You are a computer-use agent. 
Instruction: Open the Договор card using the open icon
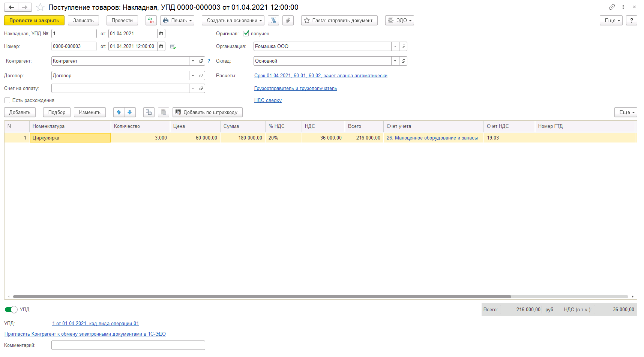(201, 75)
